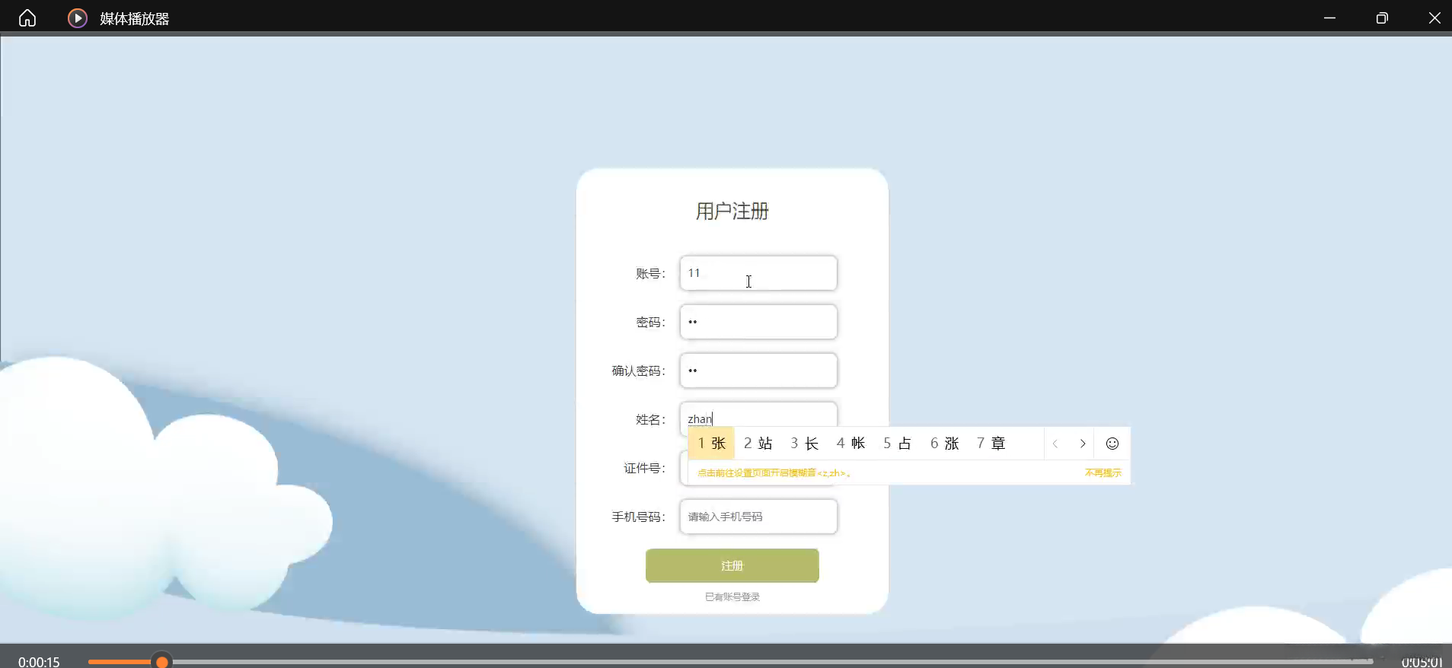Click elapsed time 0:00:15
Image resolution: width=1452 pixels, height=668 pixels.
39,662
